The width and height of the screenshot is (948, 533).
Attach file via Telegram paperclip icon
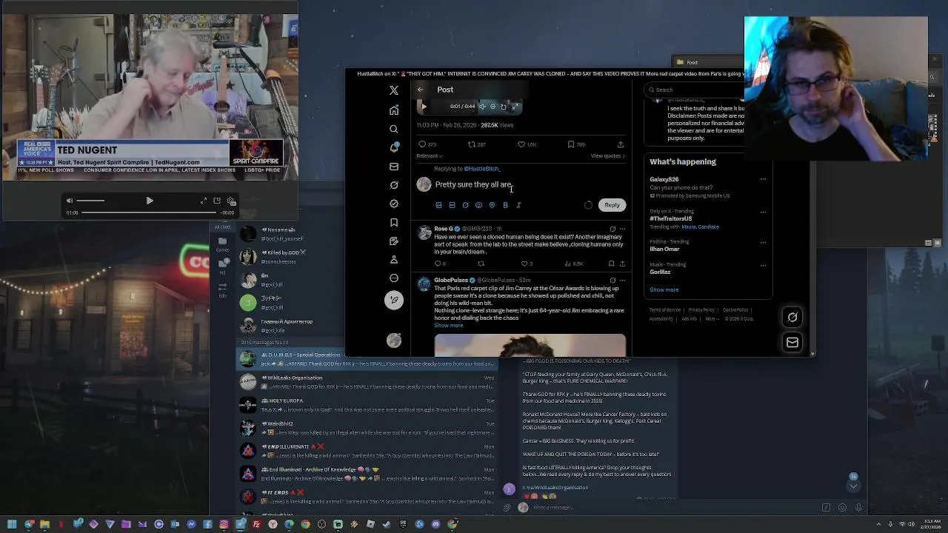click(507, 508)
